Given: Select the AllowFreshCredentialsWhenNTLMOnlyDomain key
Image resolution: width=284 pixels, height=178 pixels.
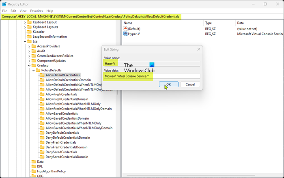Looking at the screenshot, I should click(79, 109).
